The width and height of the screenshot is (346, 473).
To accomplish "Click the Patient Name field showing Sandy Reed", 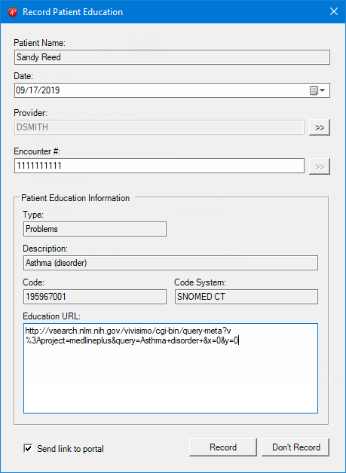I will [x=172, y=57].
